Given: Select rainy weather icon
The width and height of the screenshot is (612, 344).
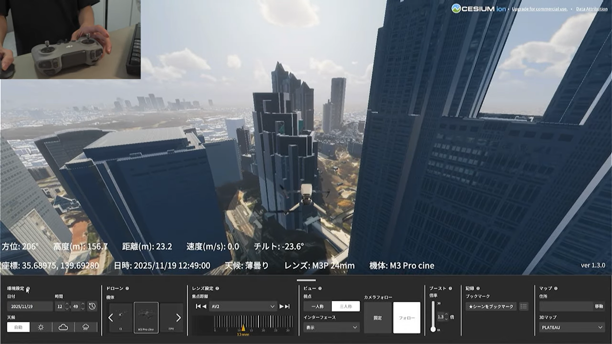Looking at the screenshot, I should 86,327.
